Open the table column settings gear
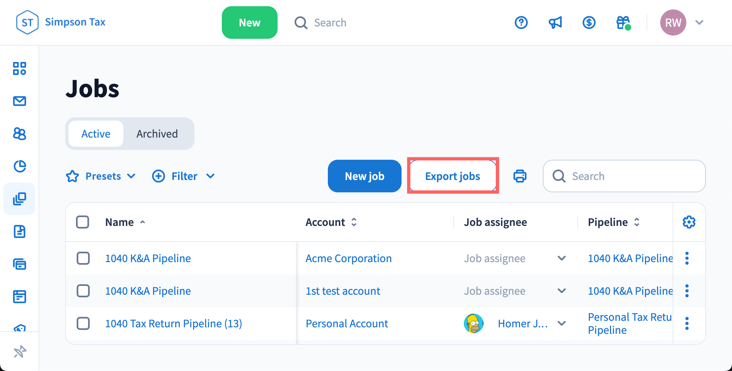Screen dimensions: 732x371 [x=689, y=222]
